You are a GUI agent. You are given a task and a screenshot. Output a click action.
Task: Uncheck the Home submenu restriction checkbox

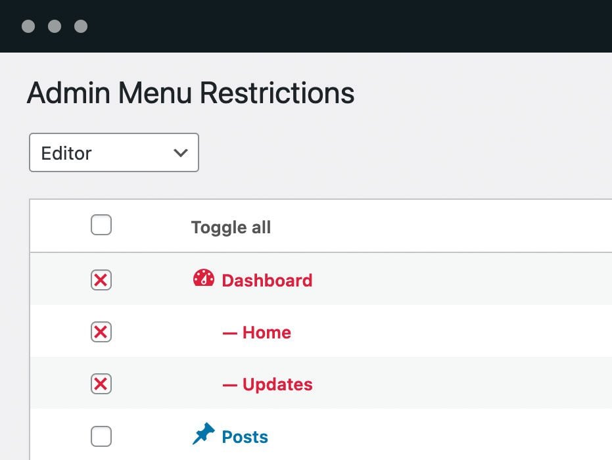click(101, 332)
